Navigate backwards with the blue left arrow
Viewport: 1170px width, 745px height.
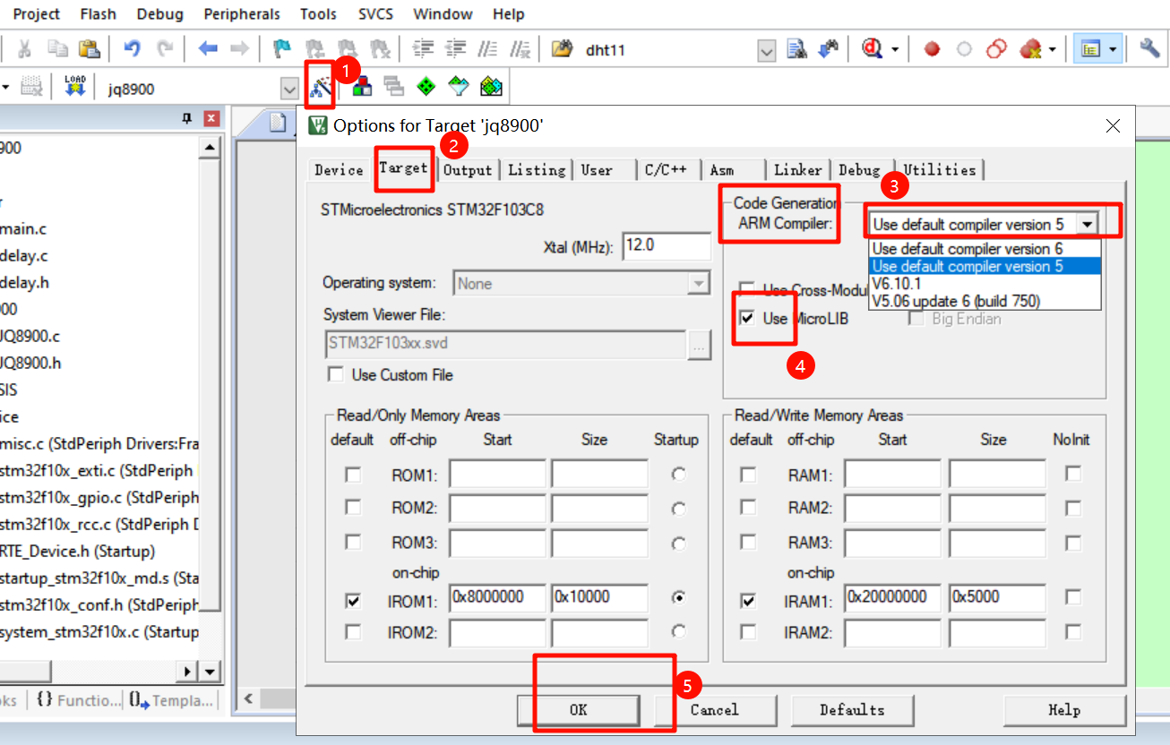(x=208, y=49)
